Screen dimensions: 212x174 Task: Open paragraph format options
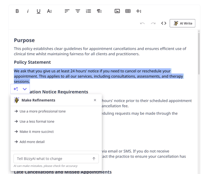(99, 11)
